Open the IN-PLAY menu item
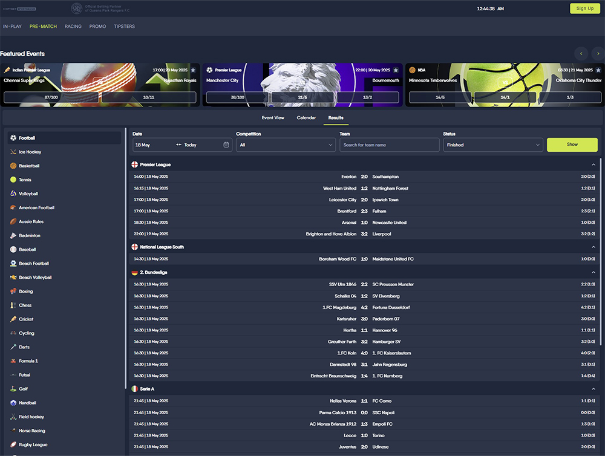Viewport: 605px width, 456px height. [x=12, y=26]
